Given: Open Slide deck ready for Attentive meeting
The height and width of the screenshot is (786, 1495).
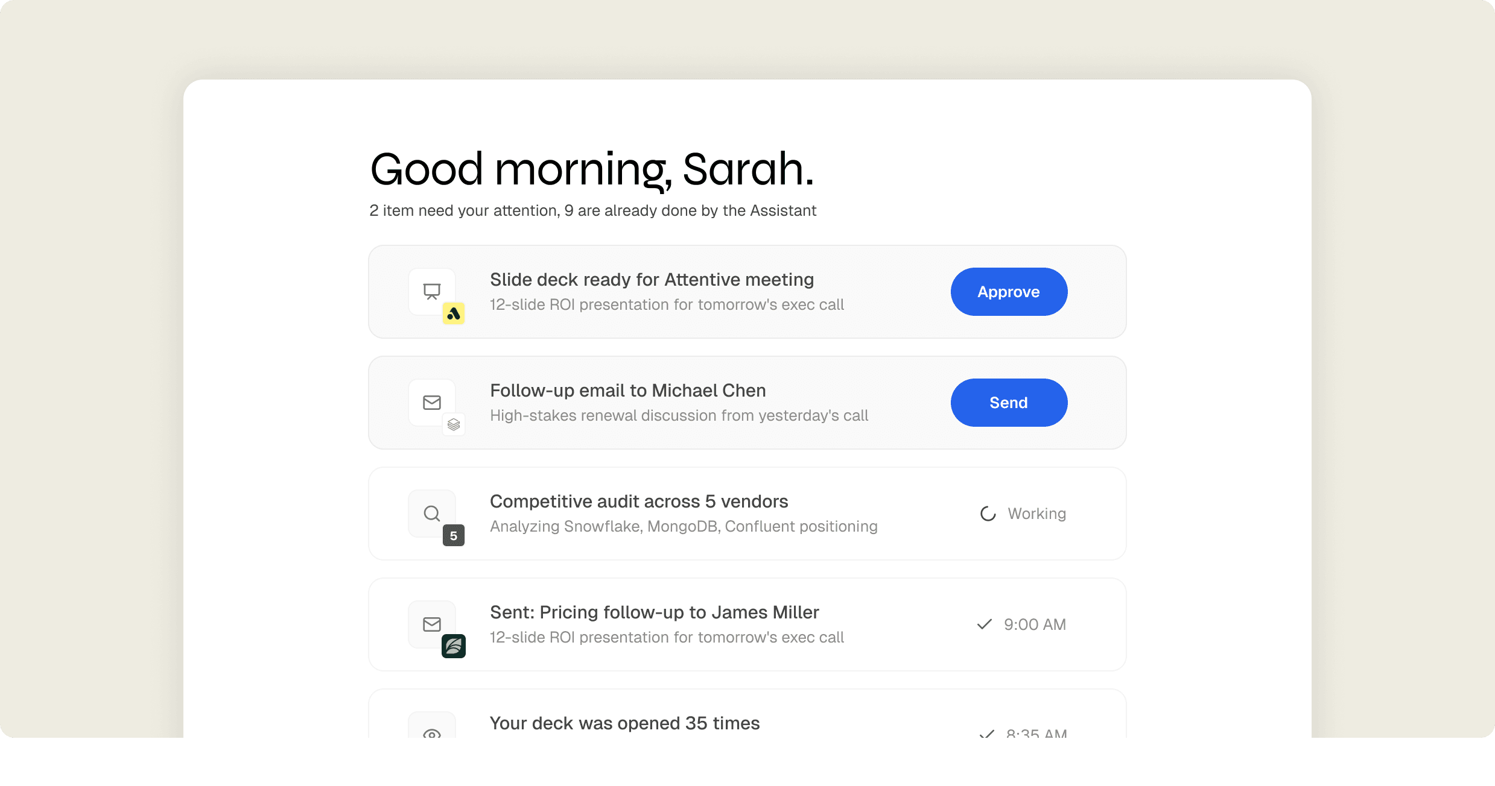Looking at the screenshot, I should click(x=652, y=280).
